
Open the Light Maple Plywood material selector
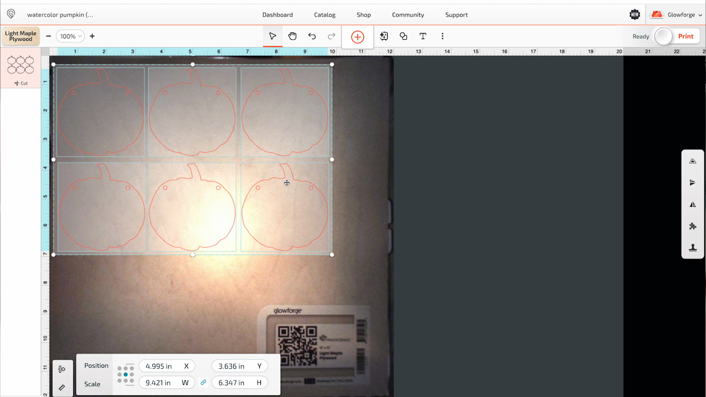click(21, 36)
